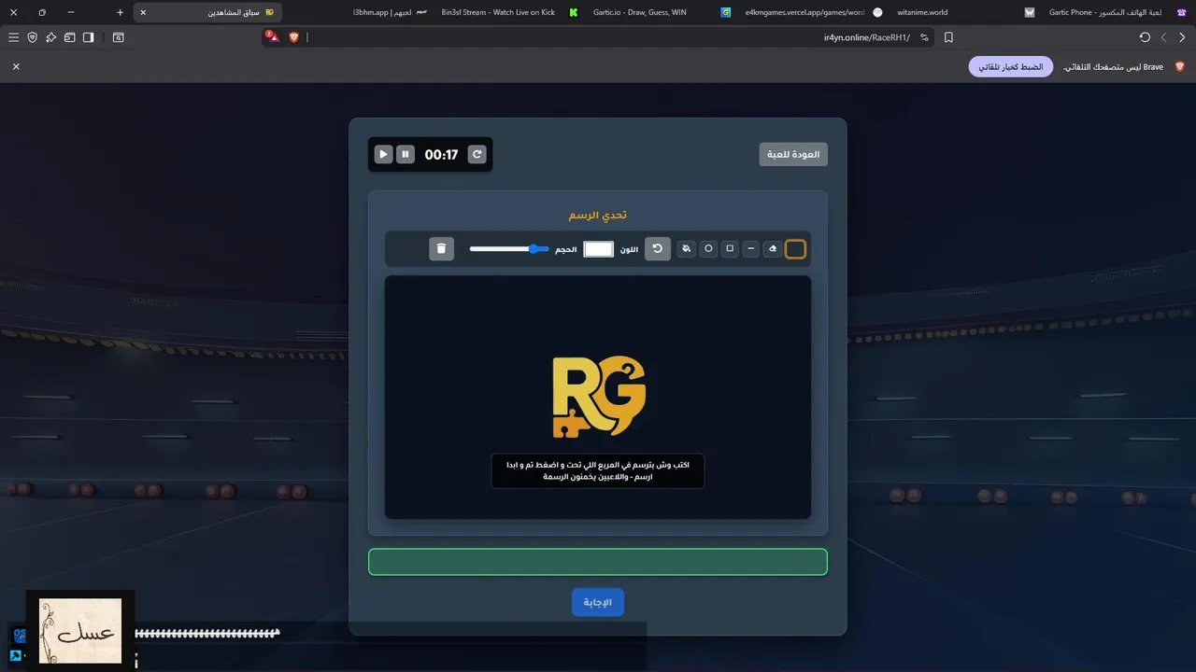Click the الإجابة answer button
Image resolution: width=1196 pixels, height=672 pixels.
pyautogui.click(x=598, y=603)
